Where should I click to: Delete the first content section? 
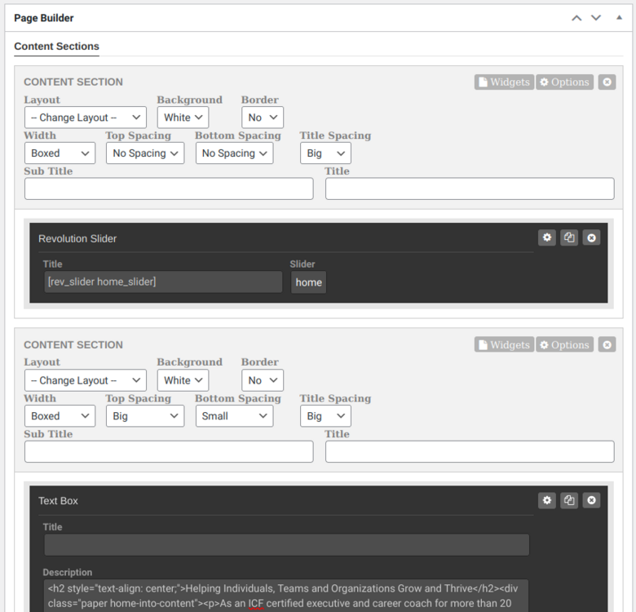pos(607,82)
